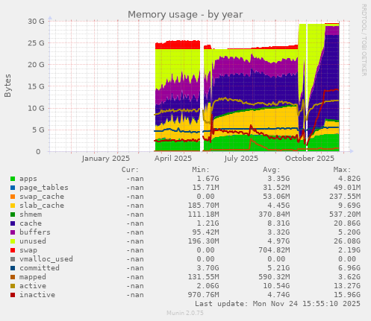Viewport: 371px width, 321px height.
Task: Click the 'shmem' legend label
Action: [x=31, y=214]
